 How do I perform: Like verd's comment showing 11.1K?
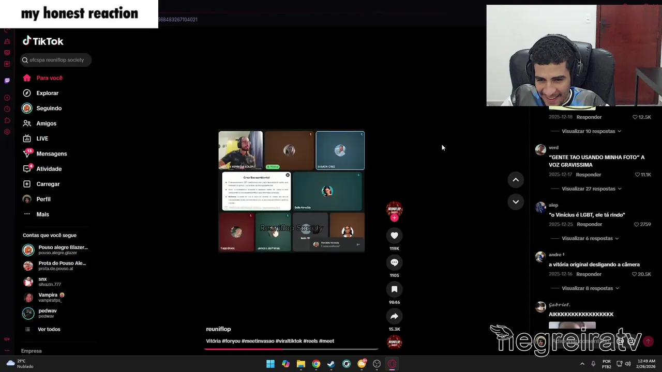[637, 175]
